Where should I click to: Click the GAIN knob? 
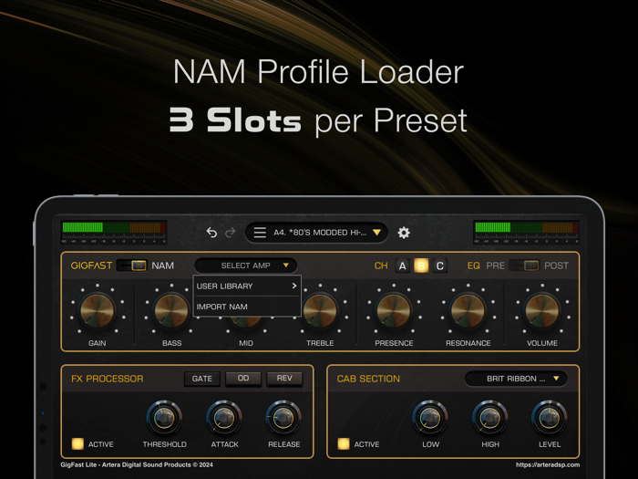point(98,311)
